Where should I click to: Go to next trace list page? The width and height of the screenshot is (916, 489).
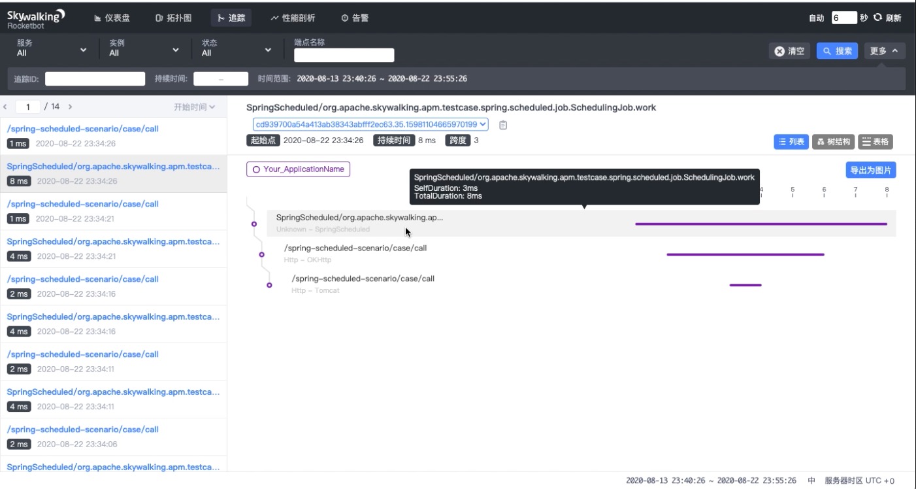pyautogui.click(x=70, y=107)
